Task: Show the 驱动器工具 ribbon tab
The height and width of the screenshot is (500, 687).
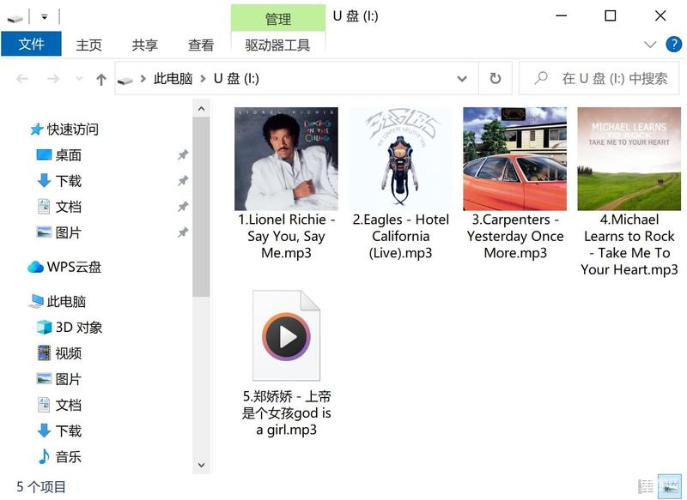Action: click(277, 45)
